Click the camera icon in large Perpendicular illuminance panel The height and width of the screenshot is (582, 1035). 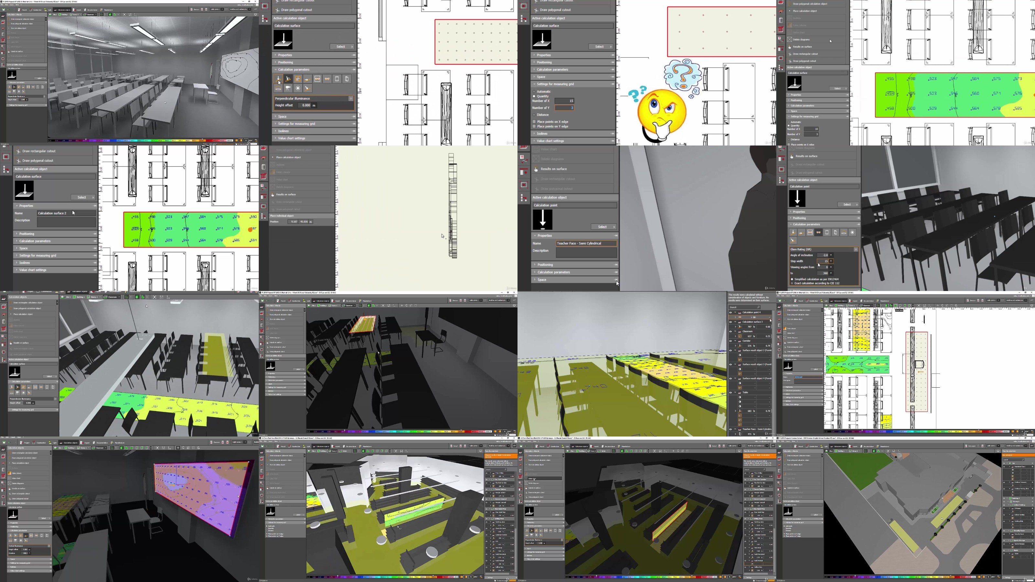(288, 88)
